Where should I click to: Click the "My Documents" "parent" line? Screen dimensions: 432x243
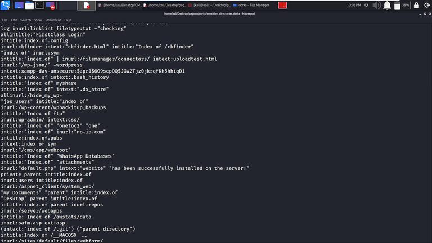point(59,192)
